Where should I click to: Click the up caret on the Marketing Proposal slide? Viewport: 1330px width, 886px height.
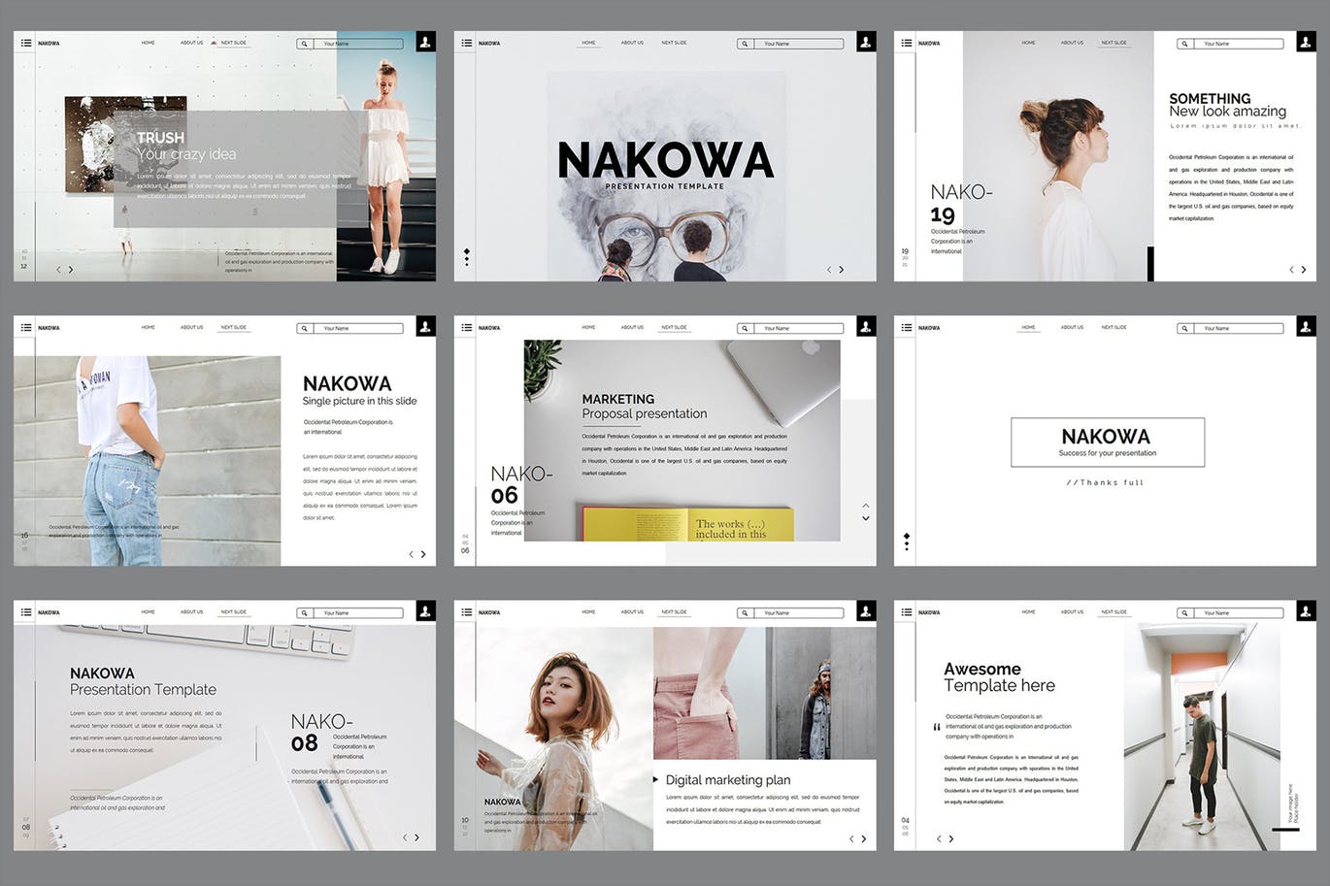coord(864,506)
